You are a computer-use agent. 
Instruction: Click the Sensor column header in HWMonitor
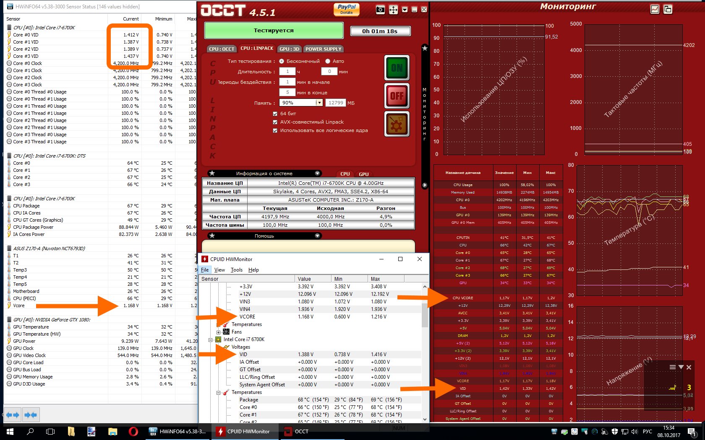[x=247, y=279]
